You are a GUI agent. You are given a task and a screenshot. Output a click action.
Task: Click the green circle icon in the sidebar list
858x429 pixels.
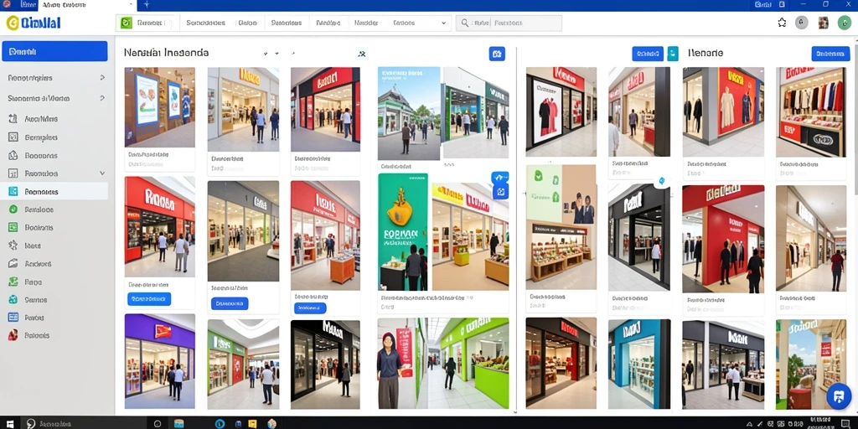13,209
